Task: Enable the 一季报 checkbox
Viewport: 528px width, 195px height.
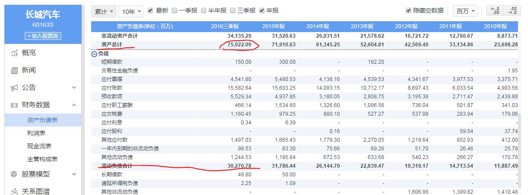Action: click(x=175, y=10)
